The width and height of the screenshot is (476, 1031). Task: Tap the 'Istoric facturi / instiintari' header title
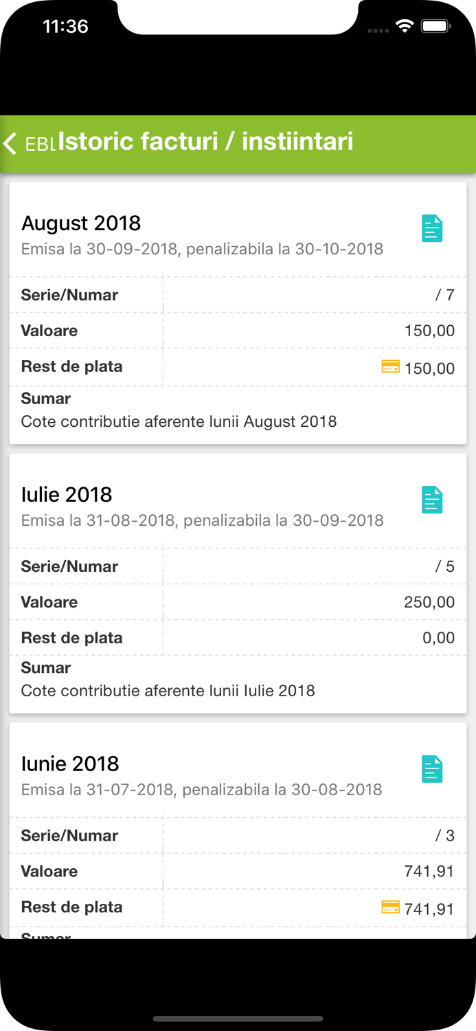coord(205,142)
